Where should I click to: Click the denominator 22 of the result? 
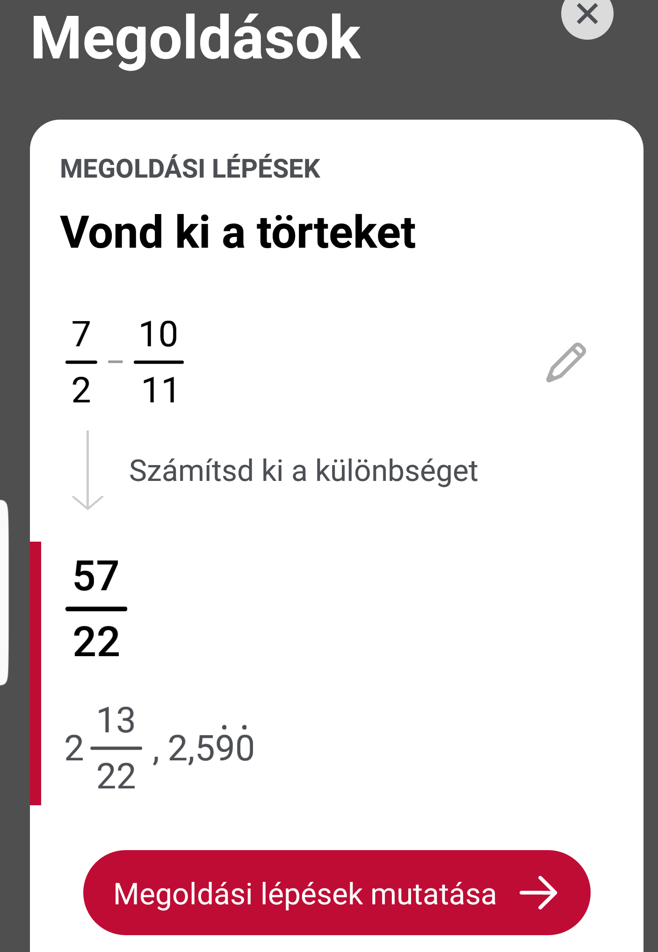[96, 642]
